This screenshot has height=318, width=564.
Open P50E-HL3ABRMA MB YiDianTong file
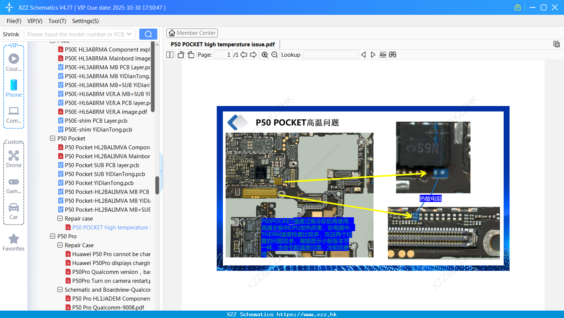104,76
